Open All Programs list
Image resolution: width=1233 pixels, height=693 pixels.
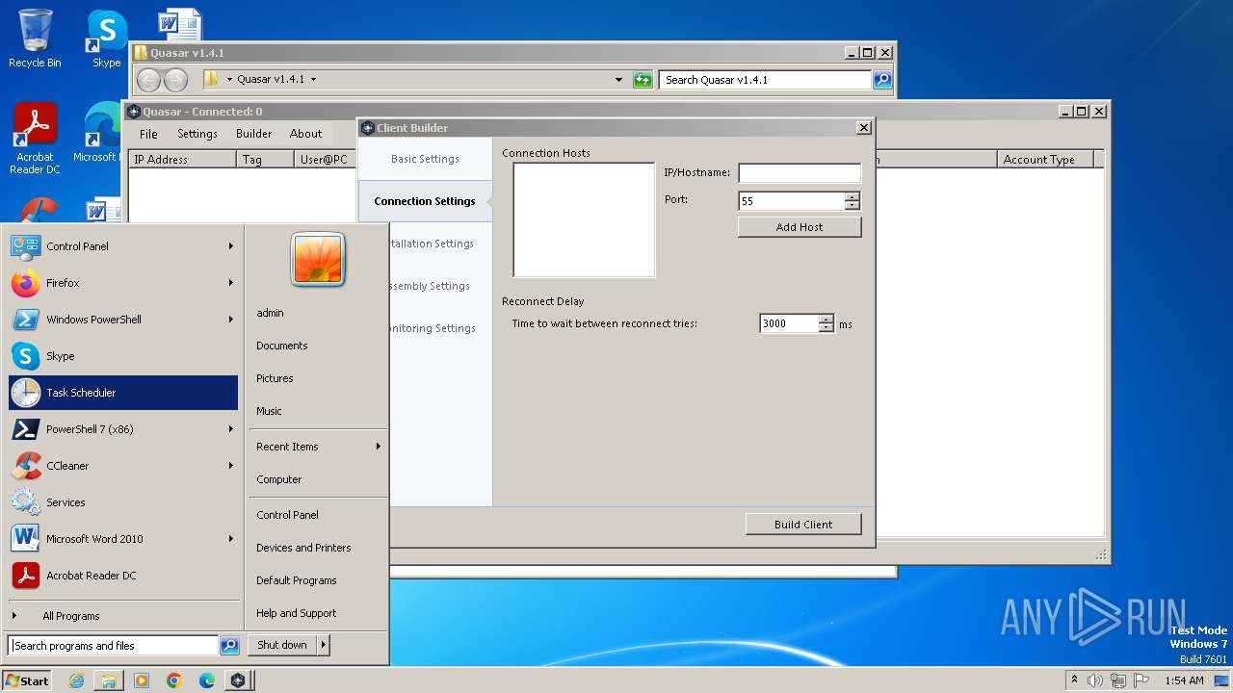click(71, 616)
